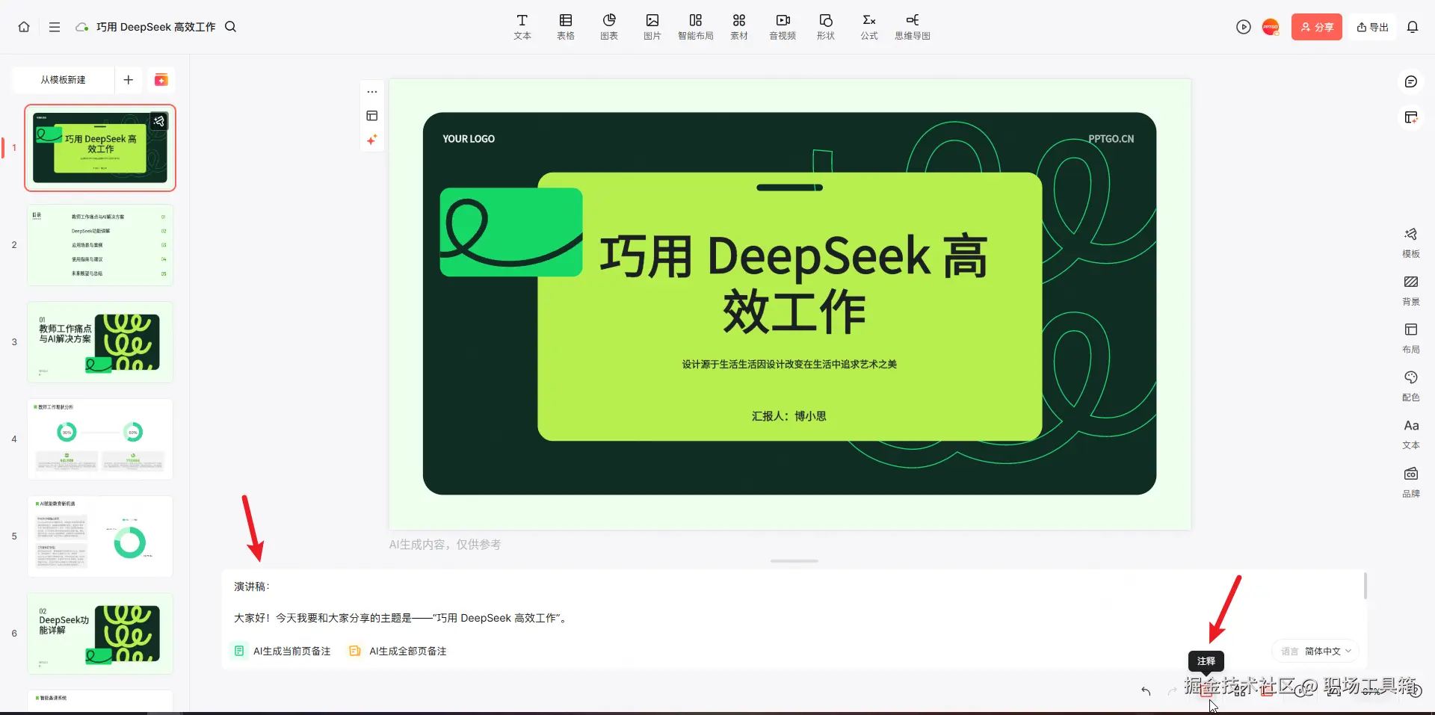Open the slide layout icon beside canvas
This screenshot has height=715, width=1435.
click(x=372, y=116)
